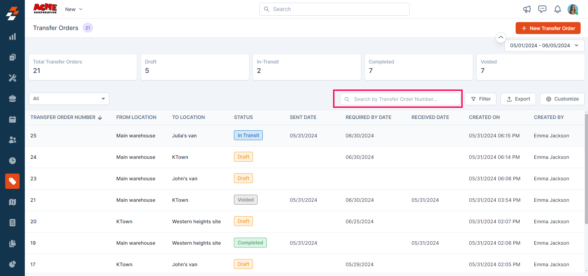The image size is (588, 276).
Task: Click the New Transfer Order button
Action: click(x=548, y=28)
